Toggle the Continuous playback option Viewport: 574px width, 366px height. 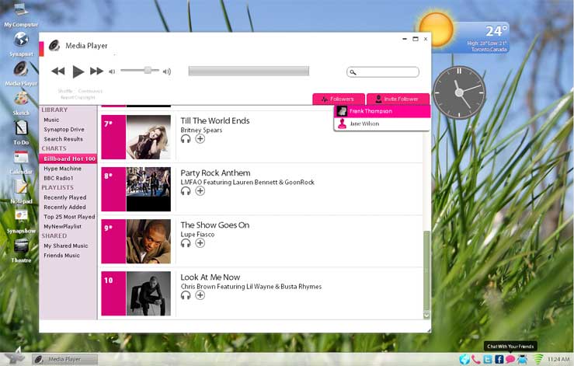pos(90,91)
